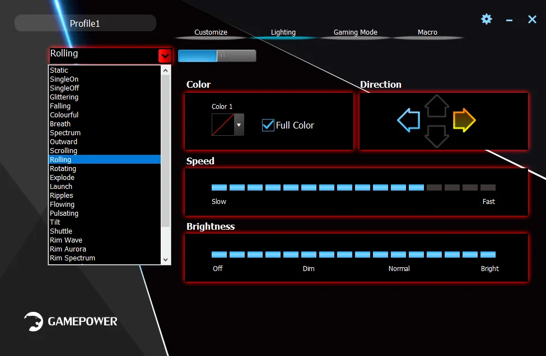
Task: Switch to the Macro tab
Action: (427, 32)
